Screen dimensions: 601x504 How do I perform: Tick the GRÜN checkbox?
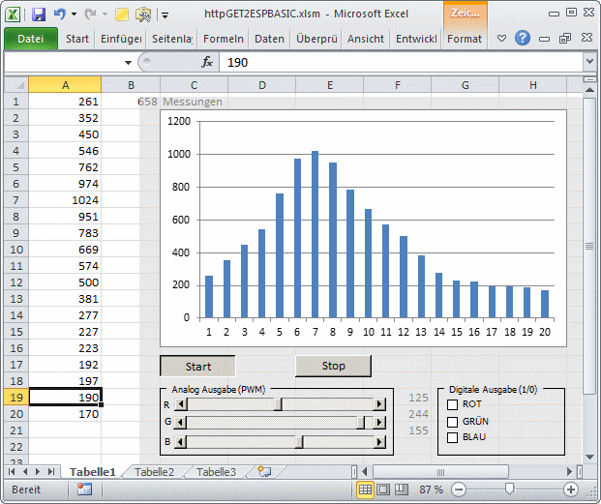[x=452, y=422]
